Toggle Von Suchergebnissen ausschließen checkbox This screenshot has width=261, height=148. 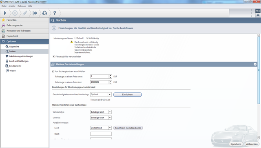(53, 71)
